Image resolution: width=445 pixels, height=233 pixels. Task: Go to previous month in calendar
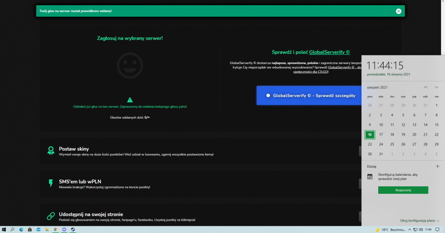(x=425, y=87)
